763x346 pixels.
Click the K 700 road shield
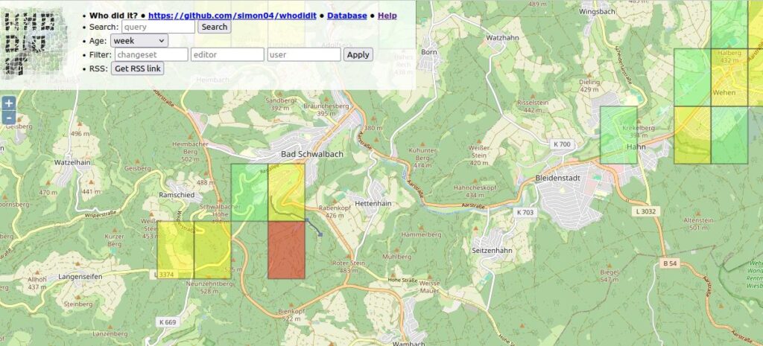562,144
